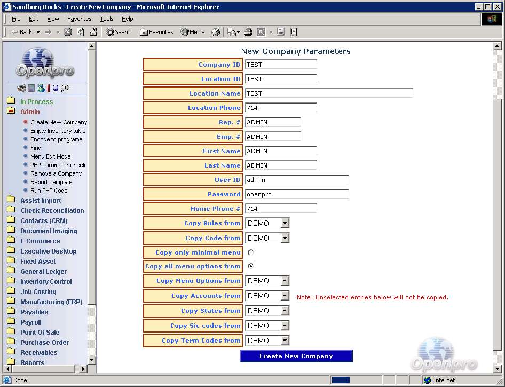The height and width of the screenshot is (387, 505).
Task: Open the Copy Rules from dropdown
Action: point(285,223)
